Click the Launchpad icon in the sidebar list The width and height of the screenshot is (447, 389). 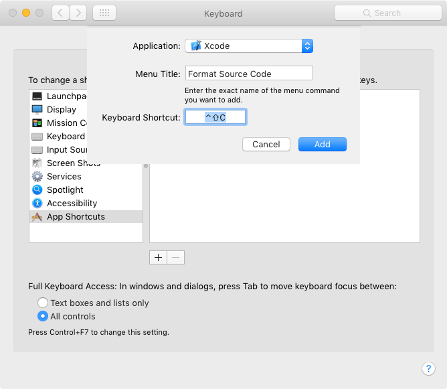(x=37, y=96)
